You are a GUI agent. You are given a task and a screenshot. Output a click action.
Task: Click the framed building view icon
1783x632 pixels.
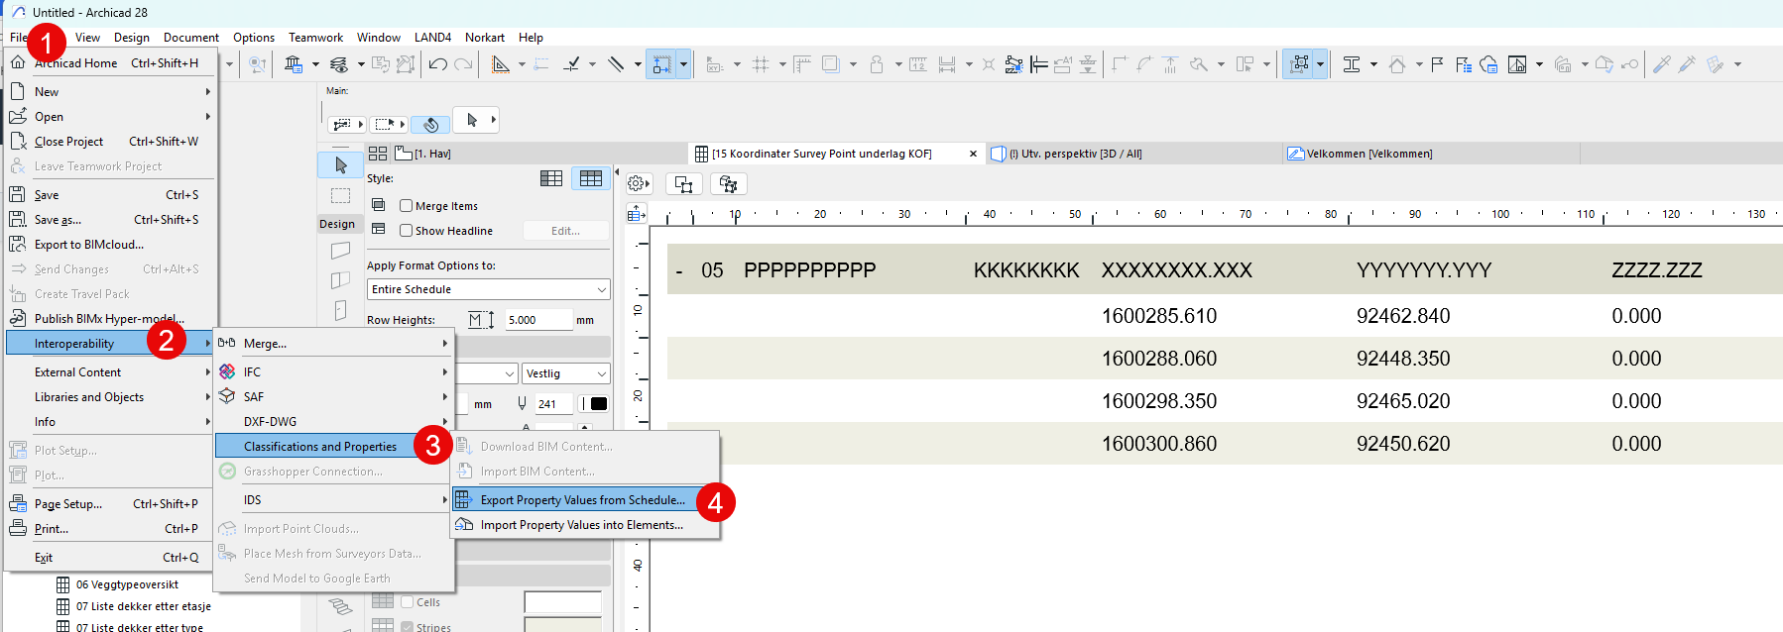[x=1517, y=64]
